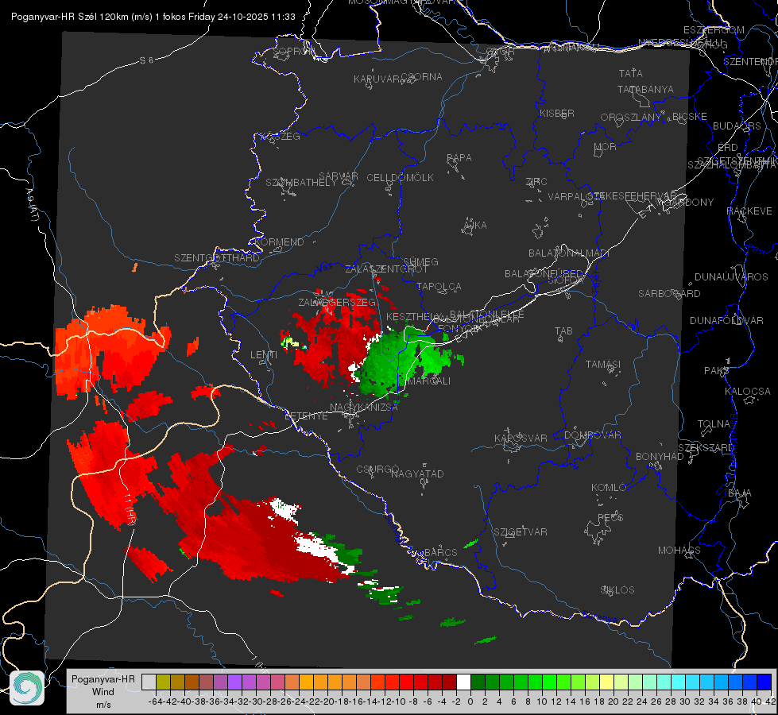Click the MOHÁCS city label
Image resolution: width=778 pixels, height=715 pixels.
click(679, 551)
